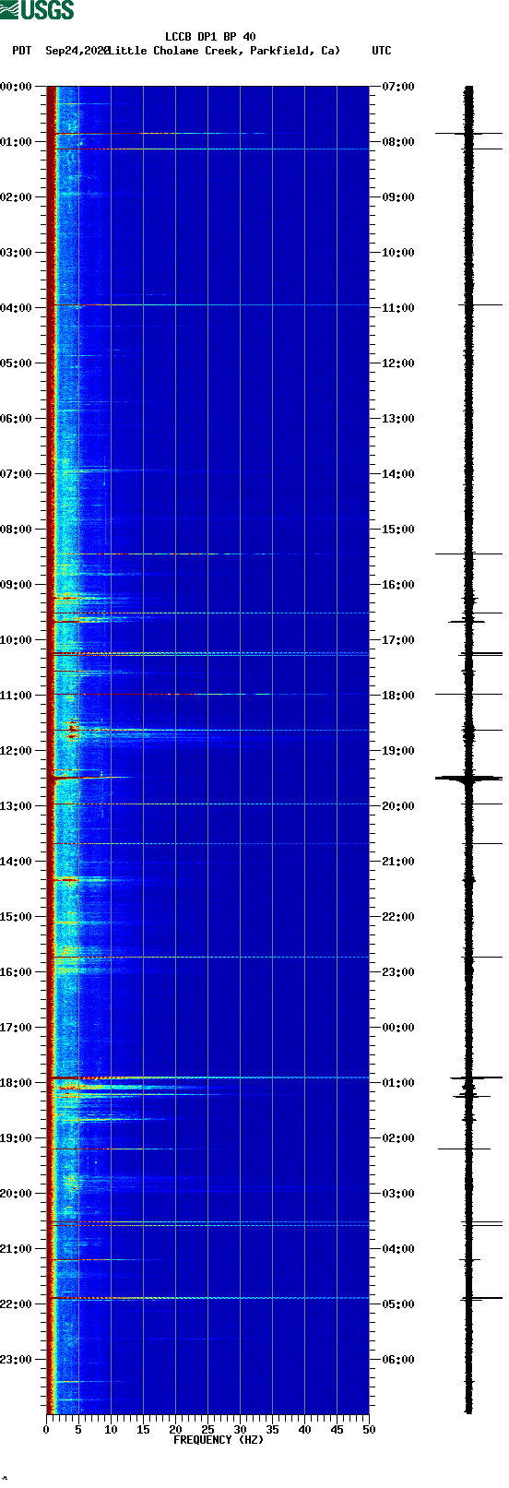Screen dimensions: 509x1488
Task: Click the 'FREQUENCY (HZ)' axis label
Action: [x=219, y=1440]
